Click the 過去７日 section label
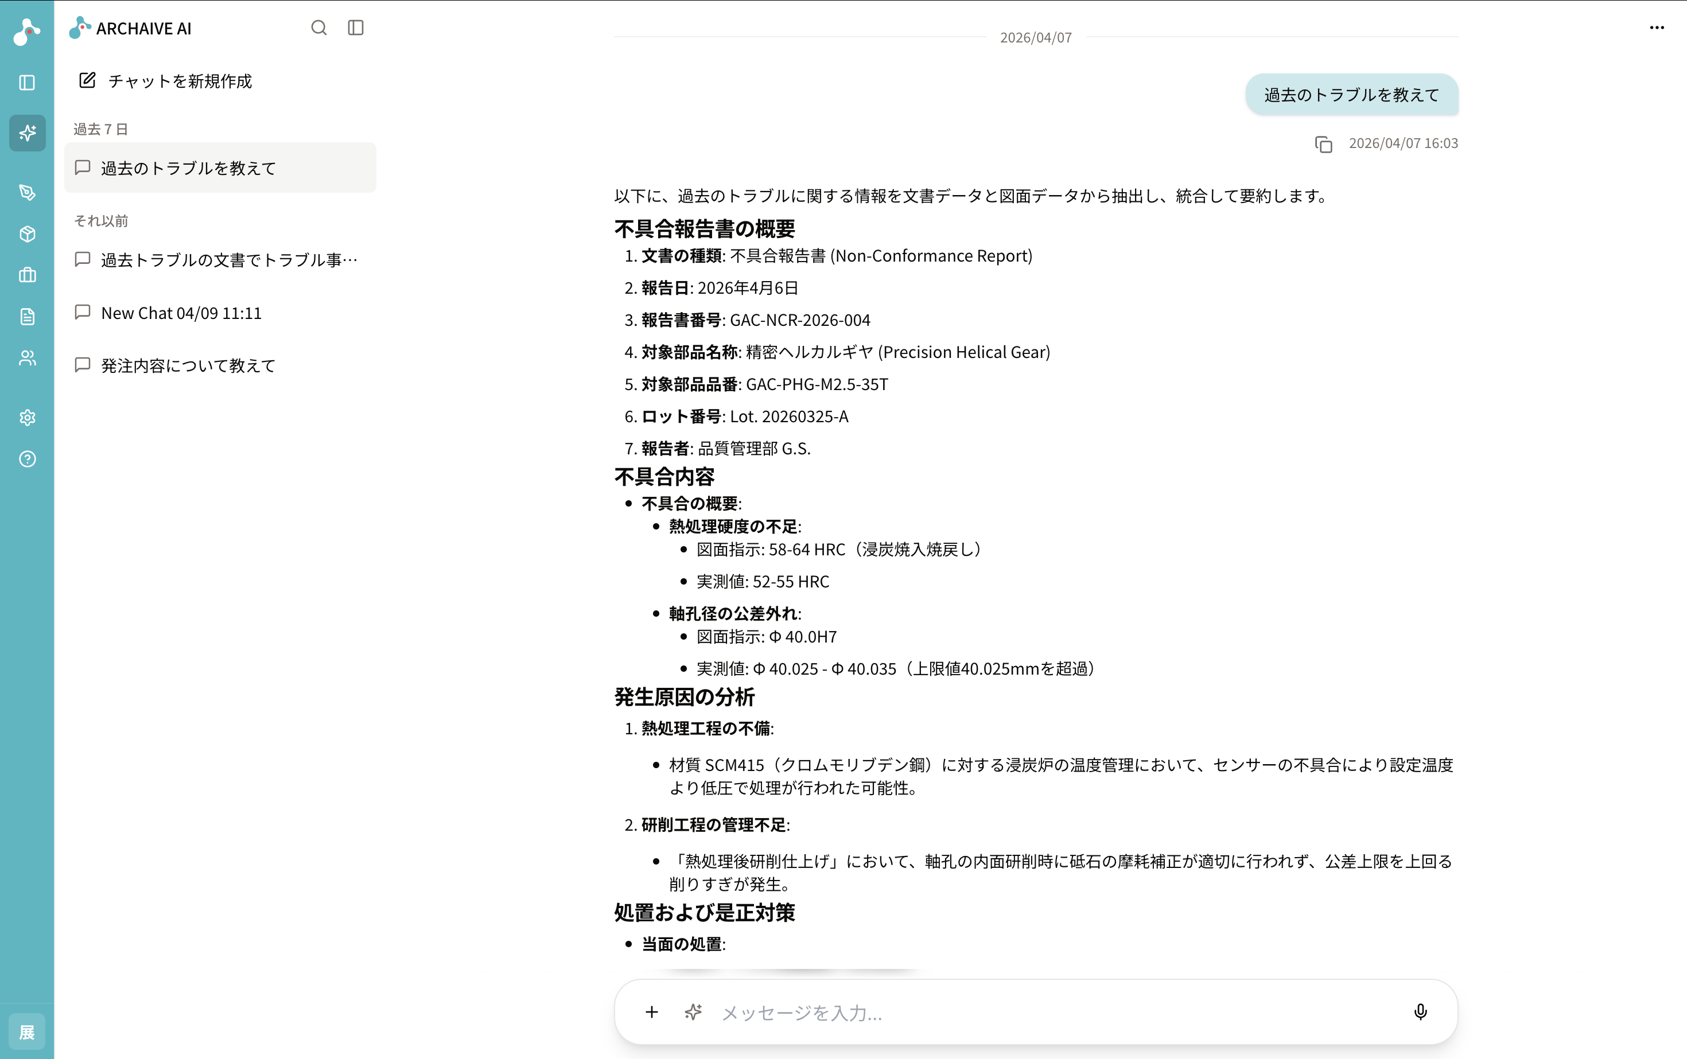Screen dimensions: 1687x1059 pos(101,130)
